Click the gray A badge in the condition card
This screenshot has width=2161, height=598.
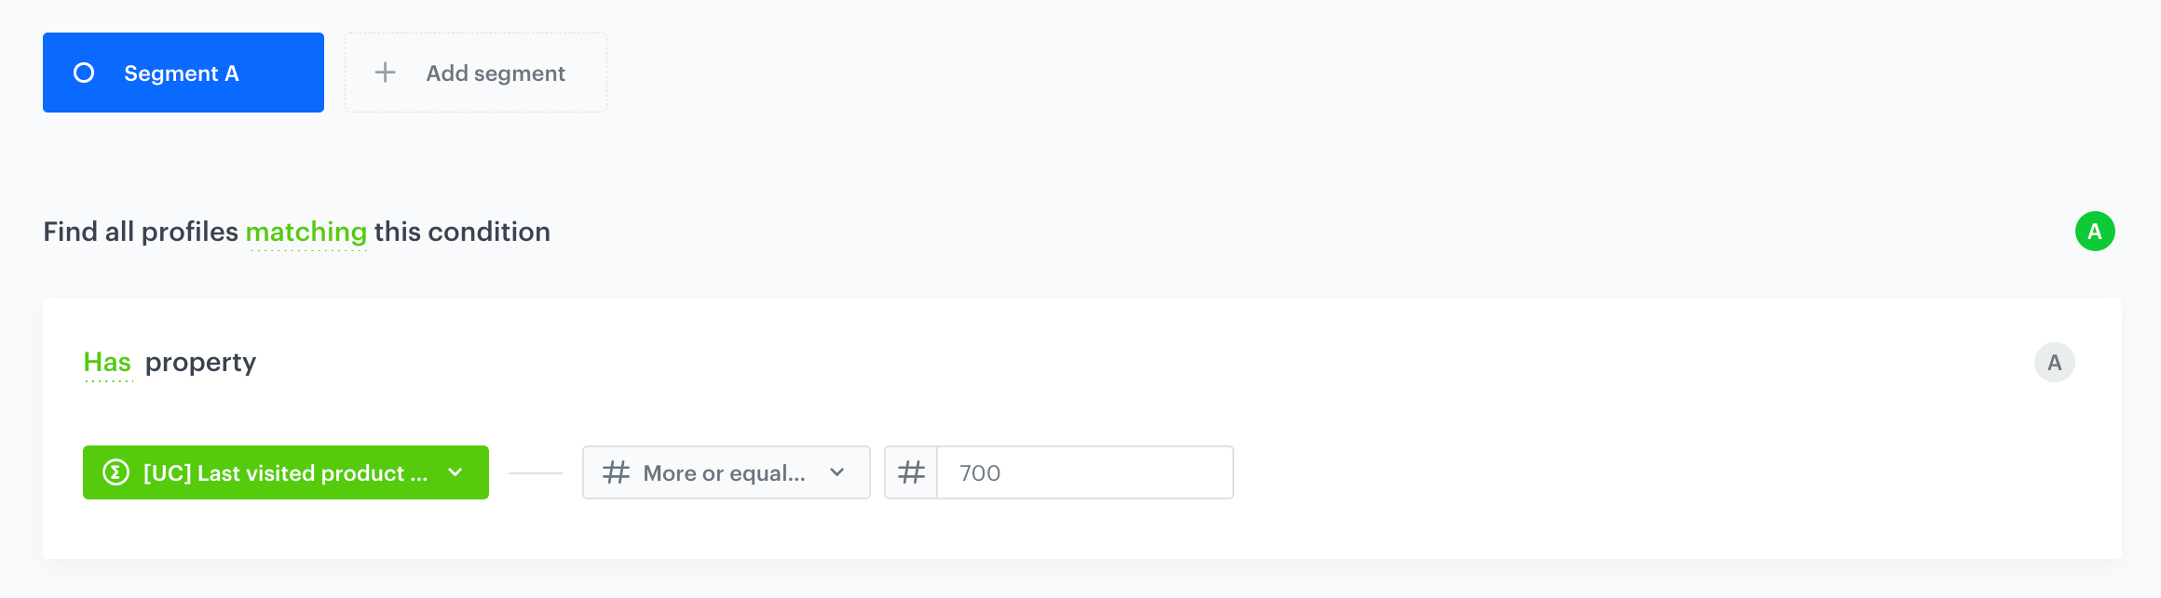coord(2054,363)
